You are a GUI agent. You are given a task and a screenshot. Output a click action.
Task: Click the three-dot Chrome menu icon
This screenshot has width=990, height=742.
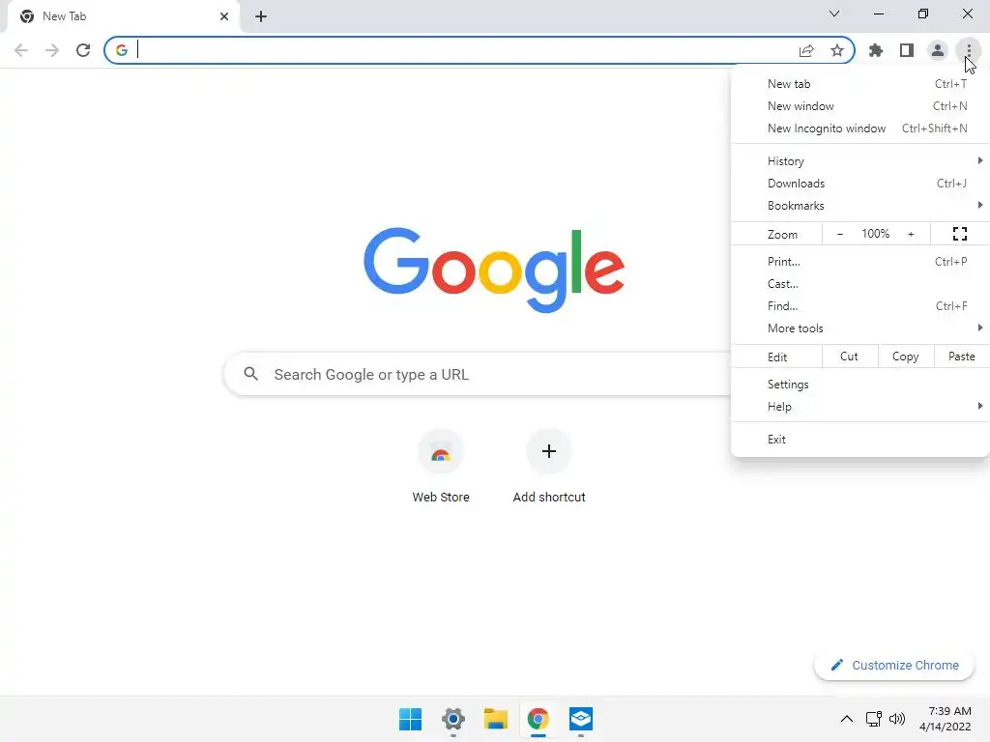point(969,50)
